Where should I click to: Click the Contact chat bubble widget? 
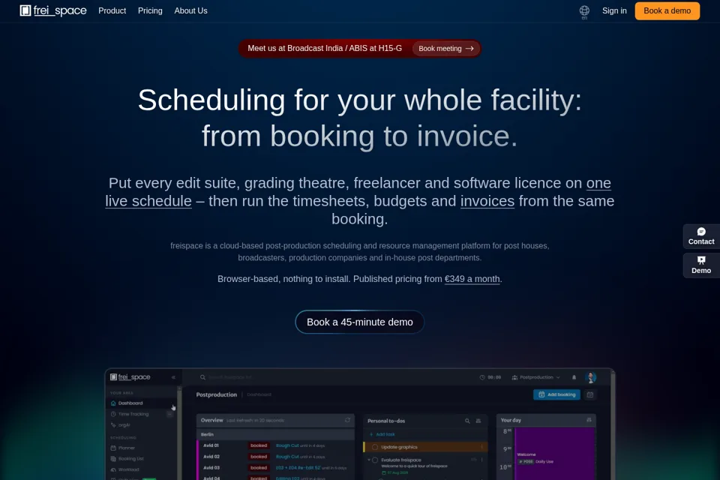(x=701, y=236)
